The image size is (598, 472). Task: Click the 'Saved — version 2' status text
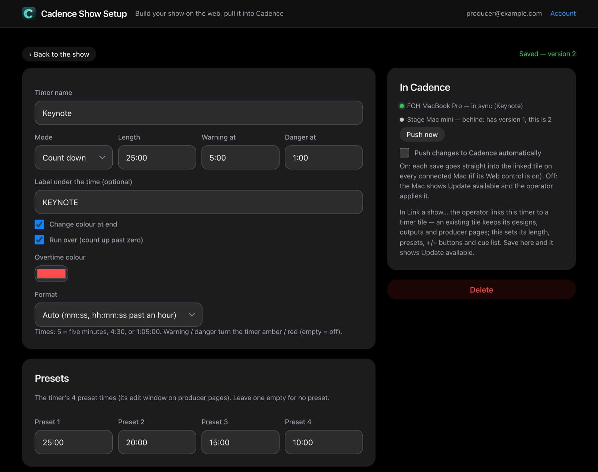coord(548,54)
